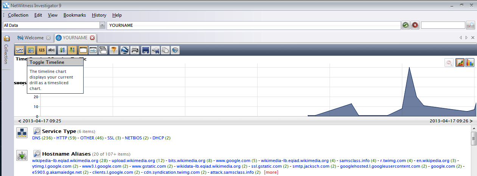The image size is (477, 176).
Task: Open attack.samsclass.info hostname link
Action: [232, 172]
